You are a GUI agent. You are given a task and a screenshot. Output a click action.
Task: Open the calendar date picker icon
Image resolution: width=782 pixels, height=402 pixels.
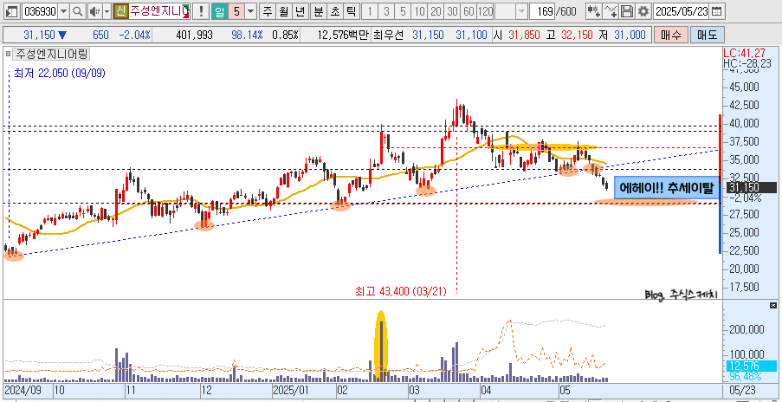(716, 11)
